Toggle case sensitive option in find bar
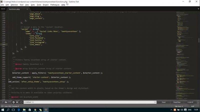 6,102
